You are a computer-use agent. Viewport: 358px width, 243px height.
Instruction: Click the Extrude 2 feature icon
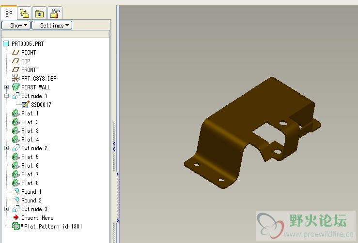[16, 148]
